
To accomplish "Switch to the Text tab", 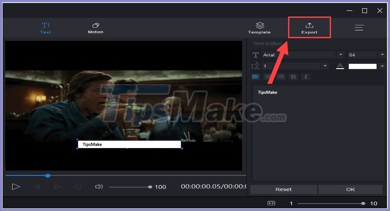I will [46, 28].
